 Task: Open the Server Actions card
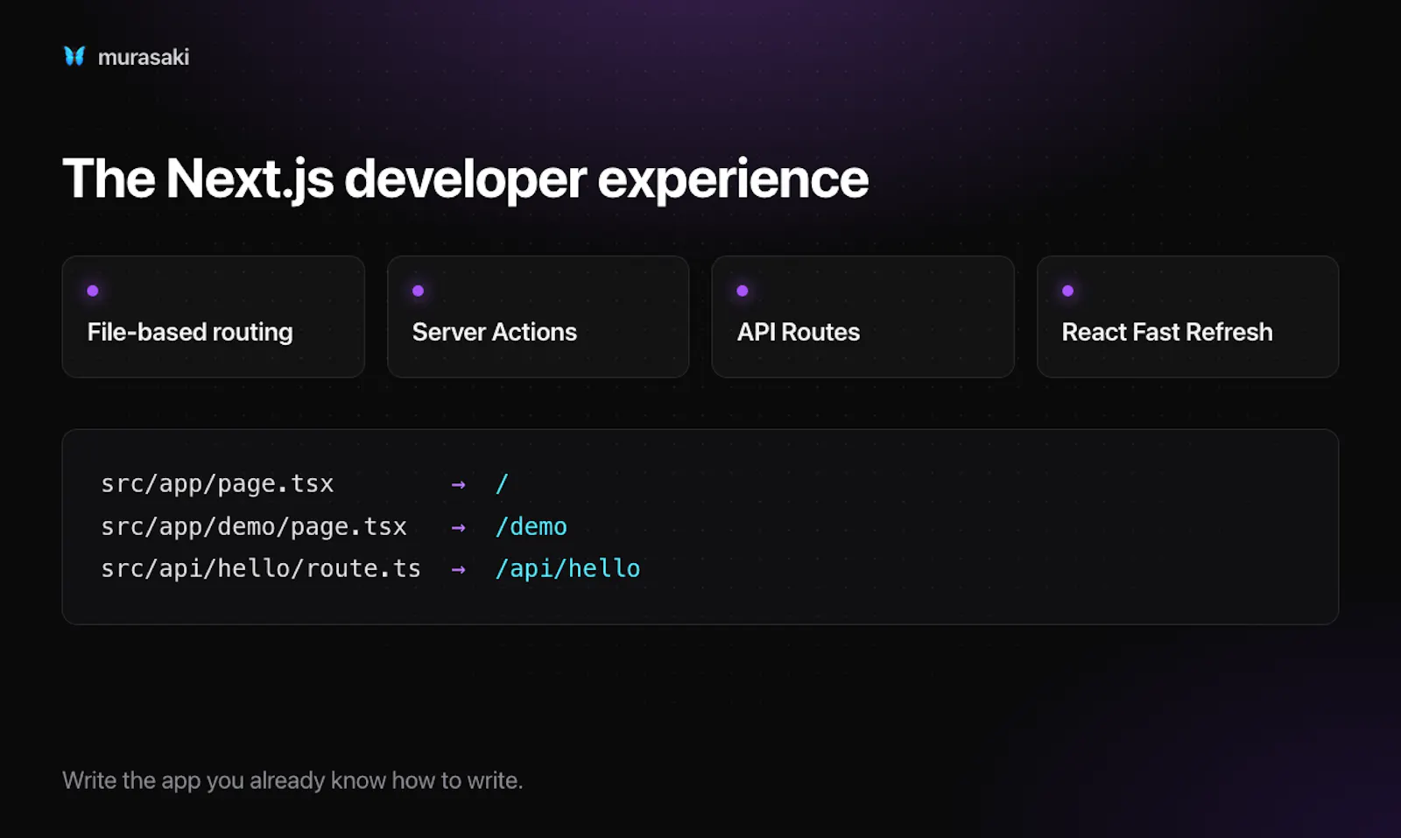[539, 317]
